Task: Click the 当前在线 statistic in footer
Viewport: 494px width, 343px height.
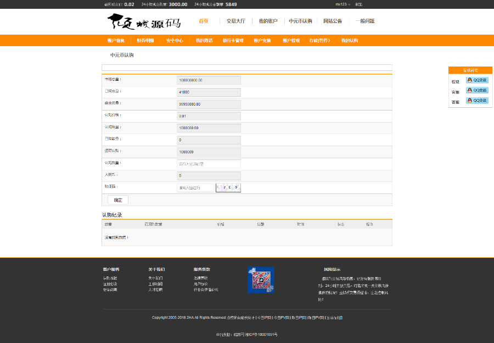Action: [x=334, y=318]
